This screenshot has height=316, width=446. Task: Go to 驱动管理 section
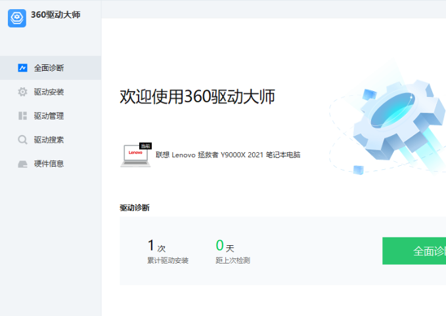click(x=51, y=115)
